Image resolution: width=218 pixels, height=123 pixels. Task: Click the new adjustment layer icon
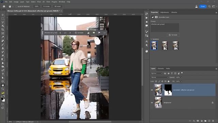pyautogui.click(x=202, y=121)
